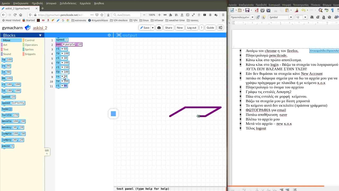Open Firefox downloads arrow icon
Viewport: 339px width, 191px height.
[x=108, y=15]
